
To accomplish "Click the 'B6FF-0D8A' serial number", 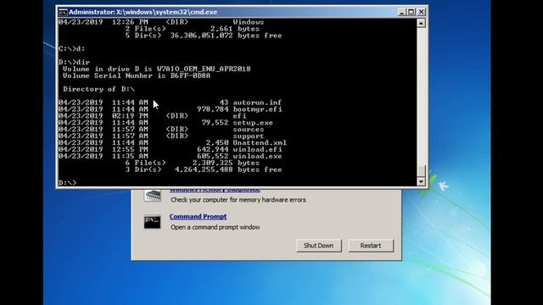I will pyautogui.click(x=190, y=75).
